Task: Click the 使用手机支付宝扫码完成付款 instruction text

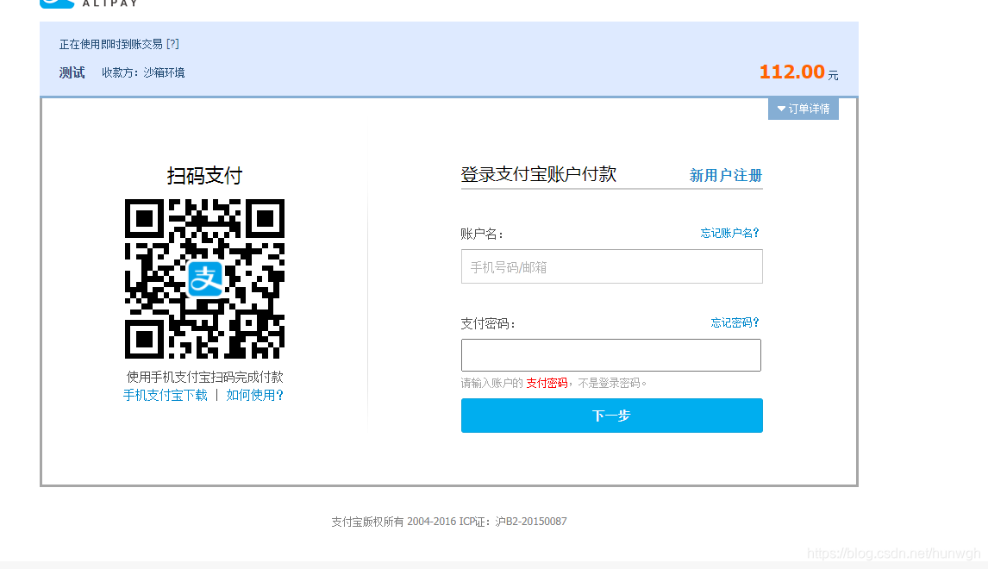Action: point(205,377)
